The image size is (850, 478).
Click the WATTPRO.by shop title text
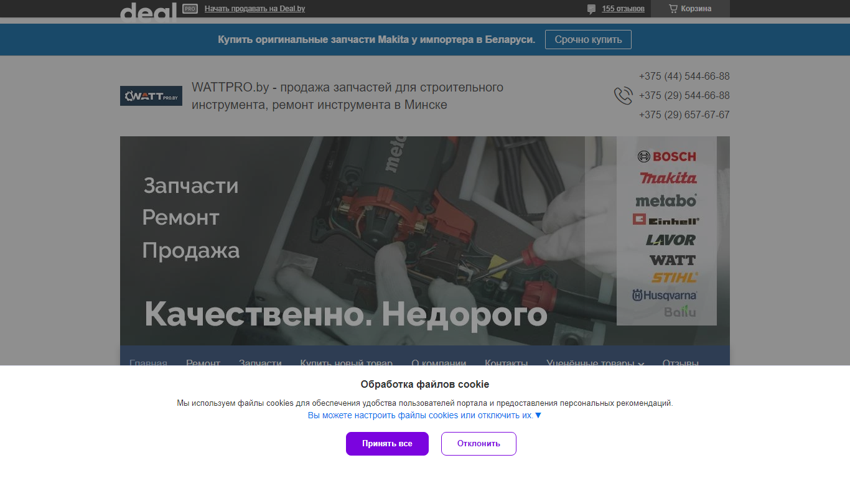pyautogui.click(x=347, y=96)
